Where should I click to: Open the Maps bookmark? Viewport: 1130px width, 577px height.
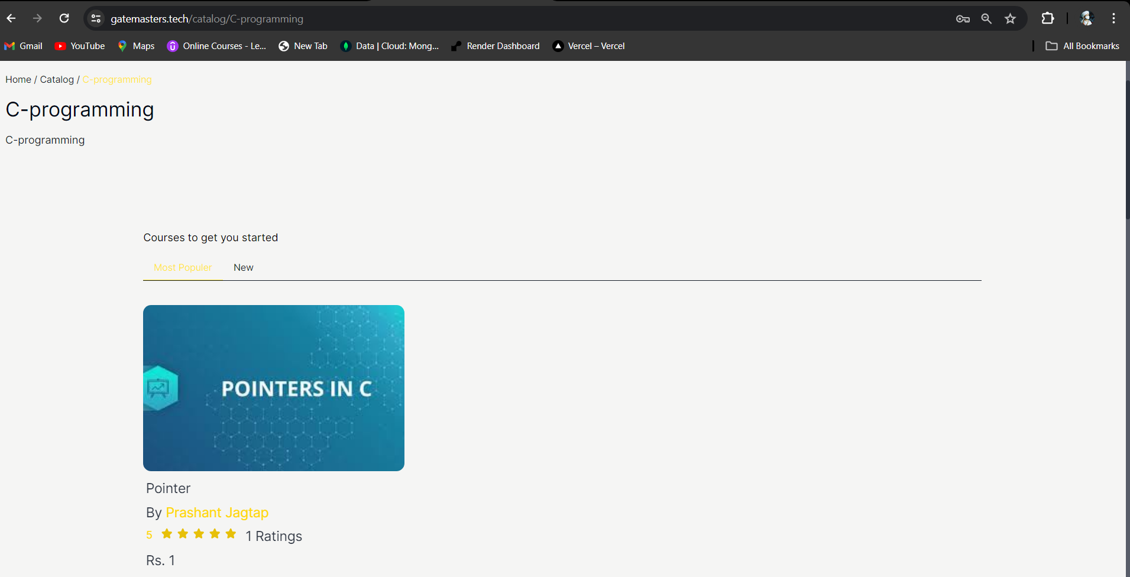pyautogui.click(x=135, y=46)
